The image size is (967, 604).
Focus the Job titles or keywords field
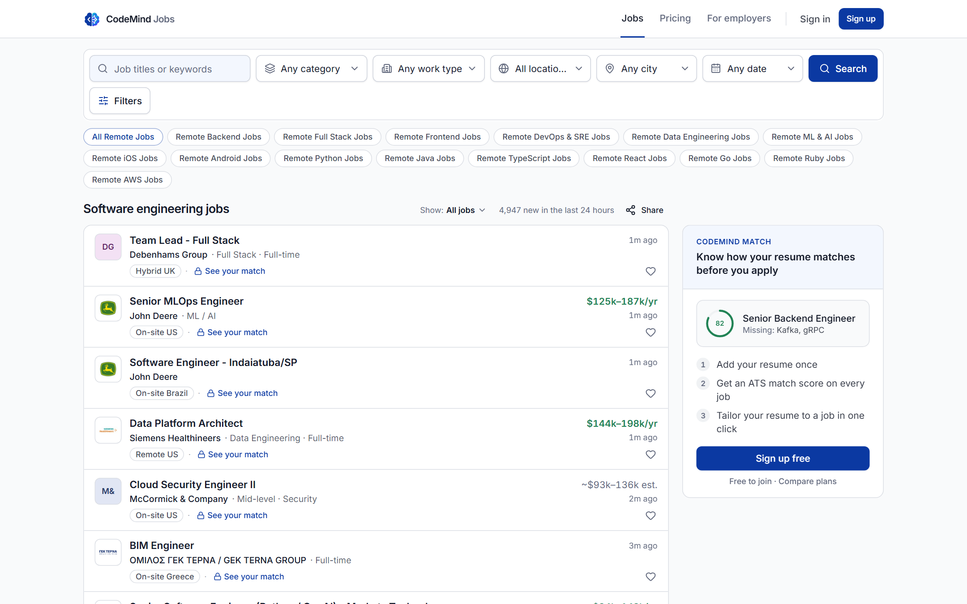point(170,68)
